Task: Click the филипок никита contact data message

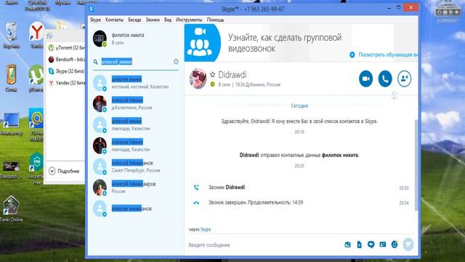Action: click(299, 155)
